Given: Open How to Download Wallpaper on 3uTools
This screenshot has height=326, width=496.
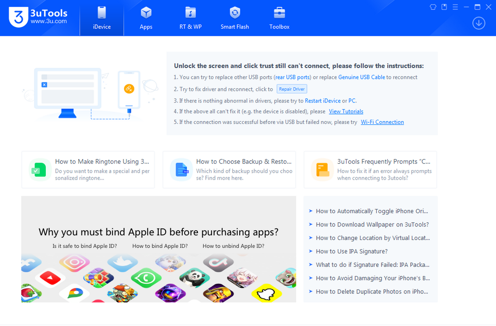Looking at the screenshot, I should pyautogui.click(x=372, y=225).
